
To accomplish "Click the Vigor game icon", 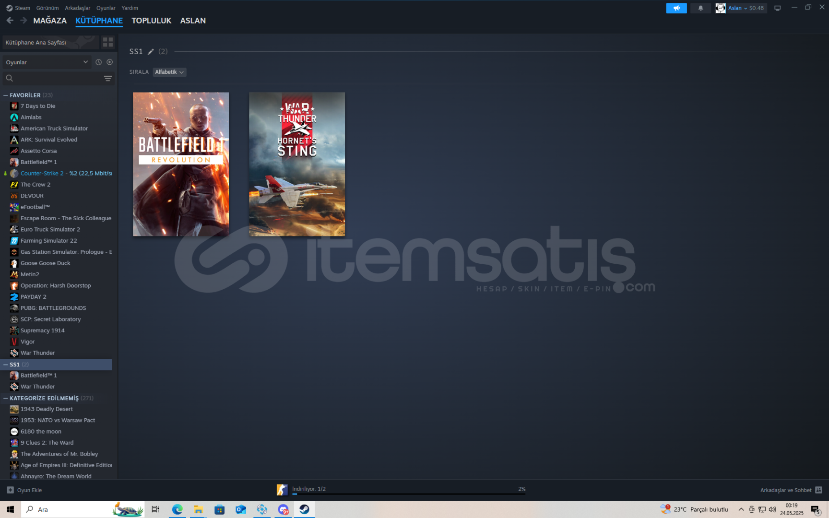I will pos(14,342).
